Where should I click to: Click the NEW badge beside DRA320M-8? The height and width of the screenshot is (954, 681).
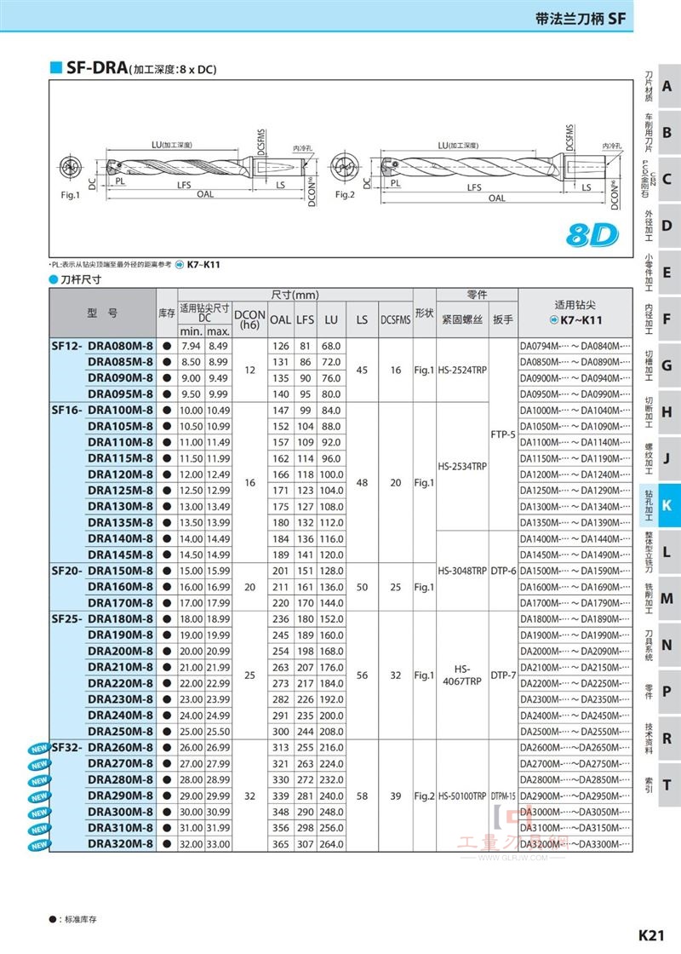click(39, 845)
